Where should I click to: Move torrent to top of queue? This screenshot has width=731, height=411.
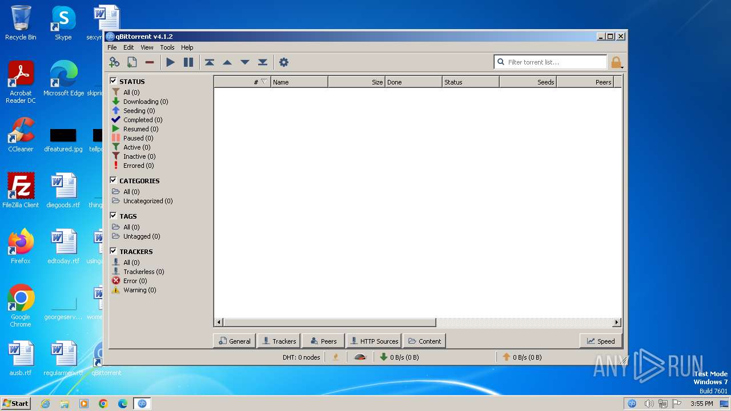point(210,62)
